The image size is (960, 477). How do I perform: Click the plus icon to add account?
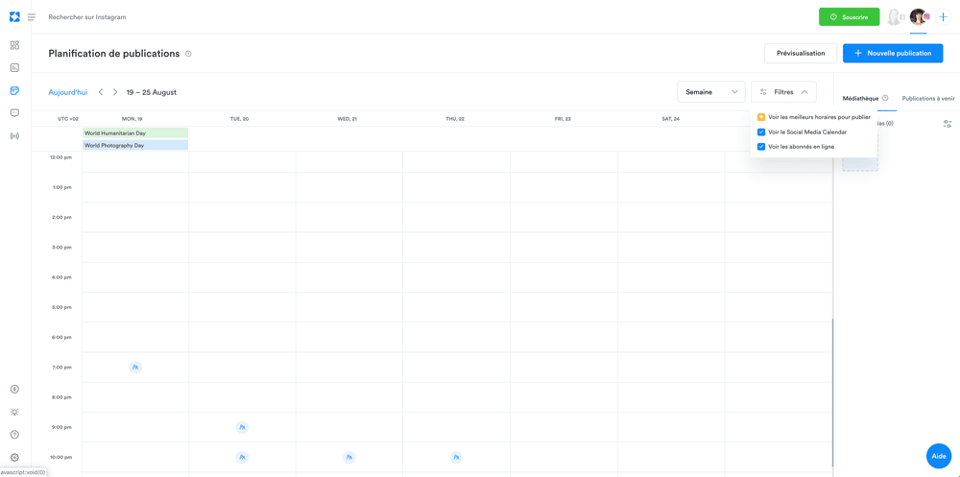944,17
